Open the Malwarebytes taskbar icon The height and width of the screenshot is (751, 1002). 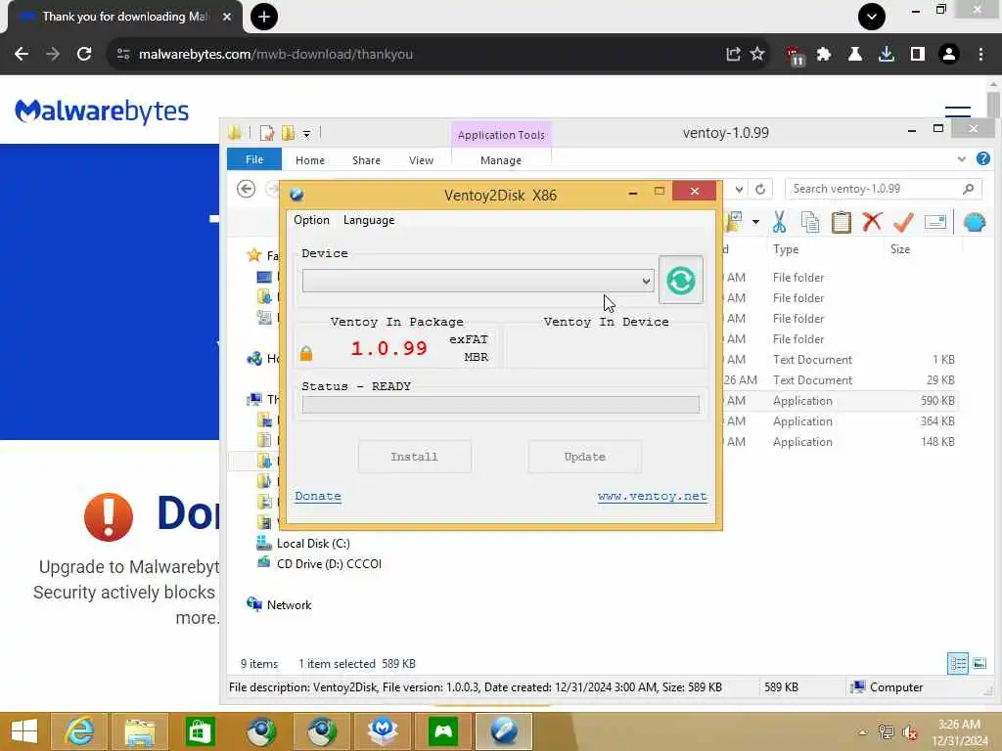point(383,731)
